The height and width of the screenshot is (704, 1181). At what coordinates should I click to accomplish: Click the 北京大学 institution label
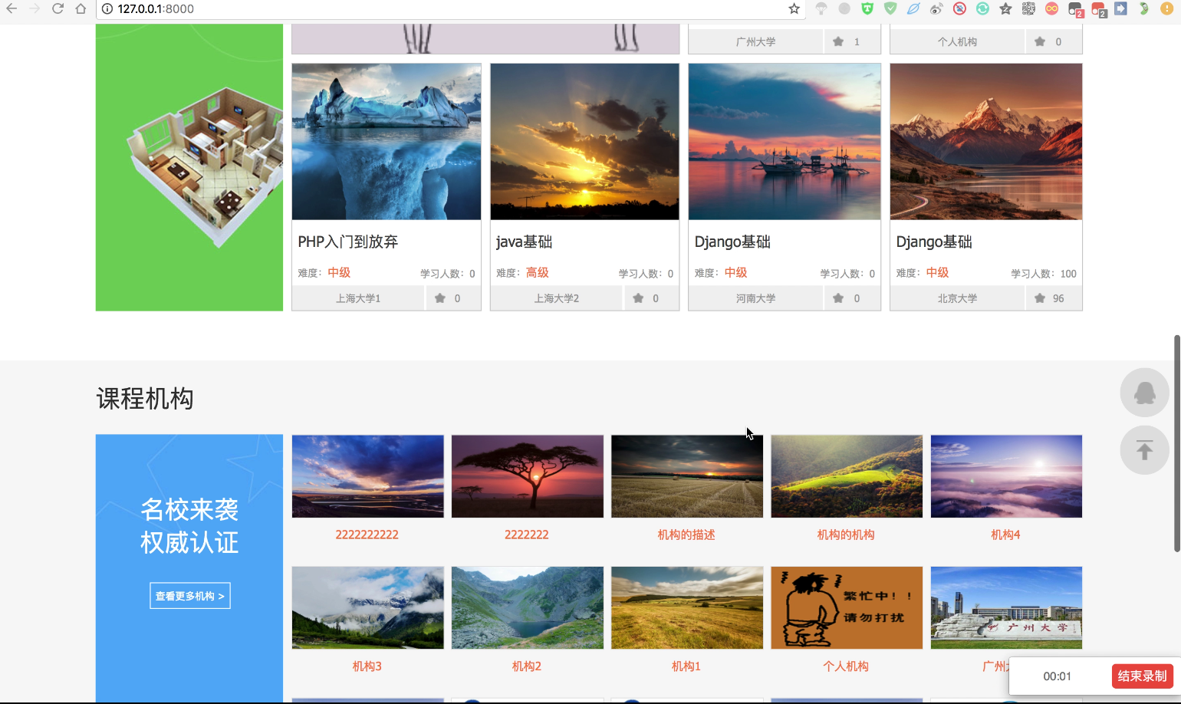958,298
